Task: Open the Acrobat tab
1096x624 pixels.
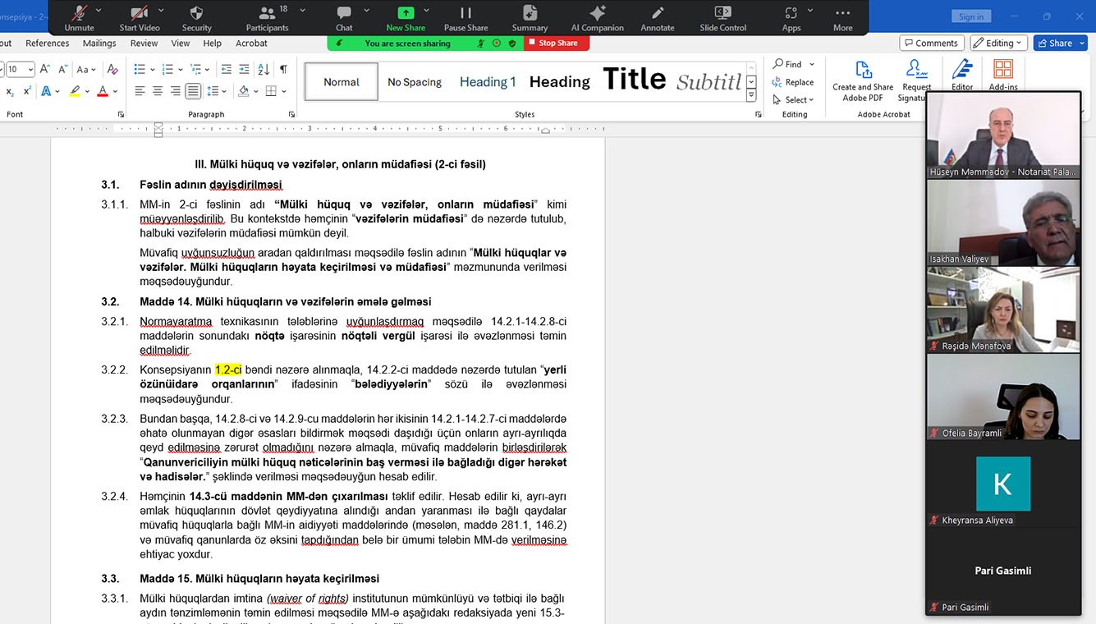Action: [251, 44]
